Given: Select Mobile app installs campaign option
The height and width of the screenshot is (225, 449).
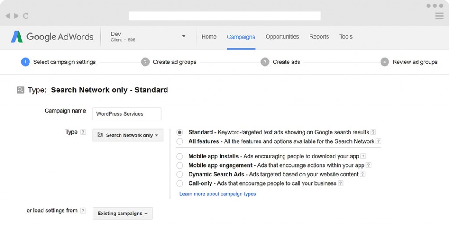Looking at the screenshot, I should click(180, 156).
